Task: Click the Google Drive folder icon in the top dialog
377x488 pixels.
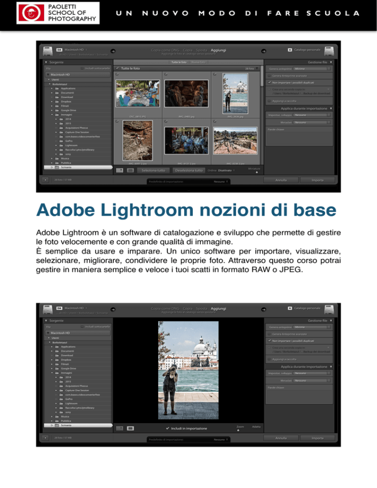Action: click(57, 110)
